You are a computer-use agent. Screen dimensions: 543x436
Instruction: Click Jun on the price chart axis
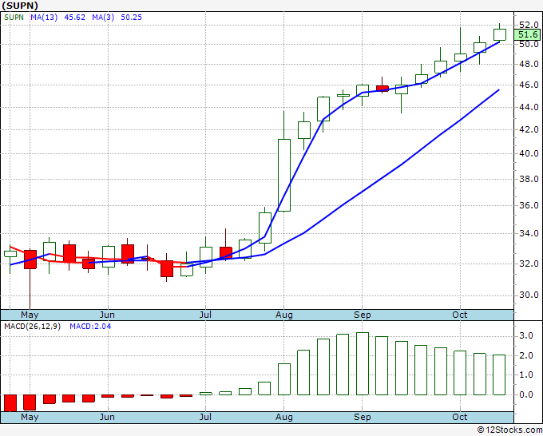click(107, 315)
